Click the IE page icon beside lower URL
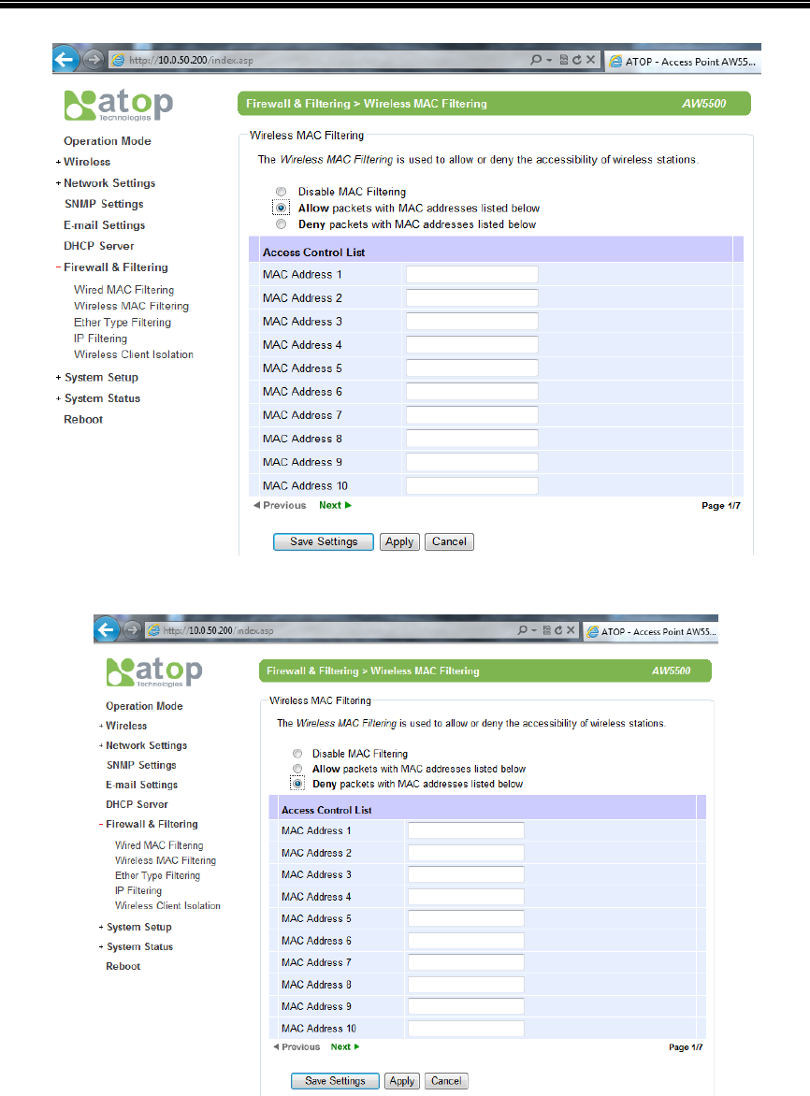 153,630
